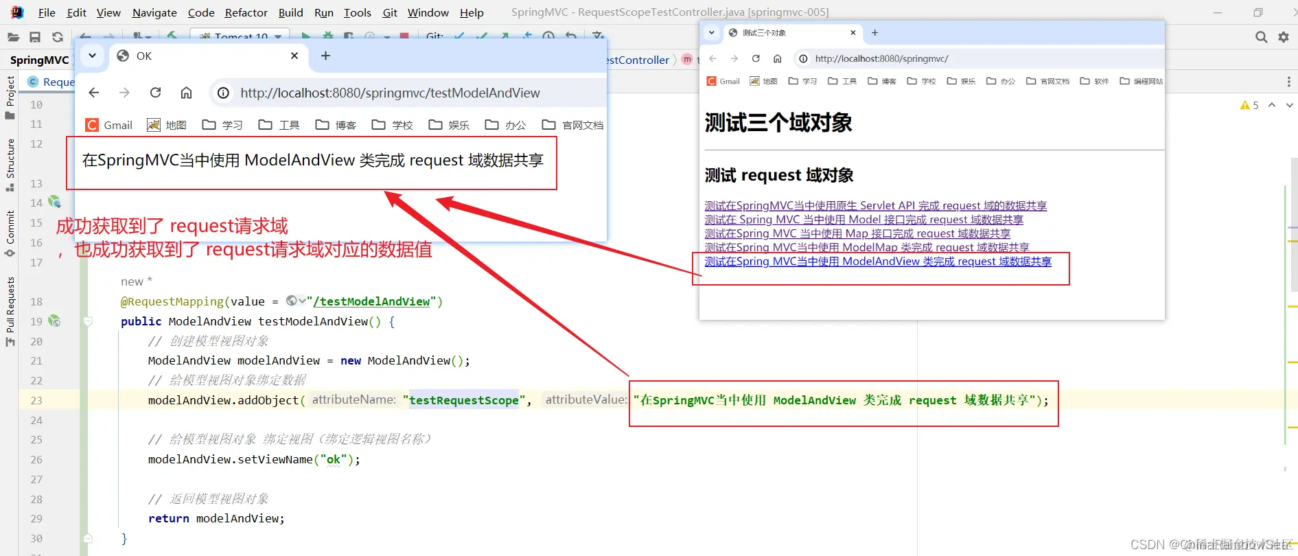Click tab search chevron in 测试三个对象 browser window
1298x556 pixels.
point(712,32)
